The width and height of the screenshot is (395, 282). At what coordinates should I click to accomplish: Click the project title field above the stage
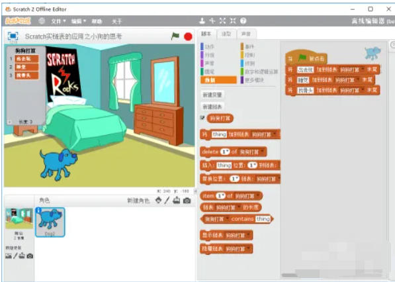(73, 36)
